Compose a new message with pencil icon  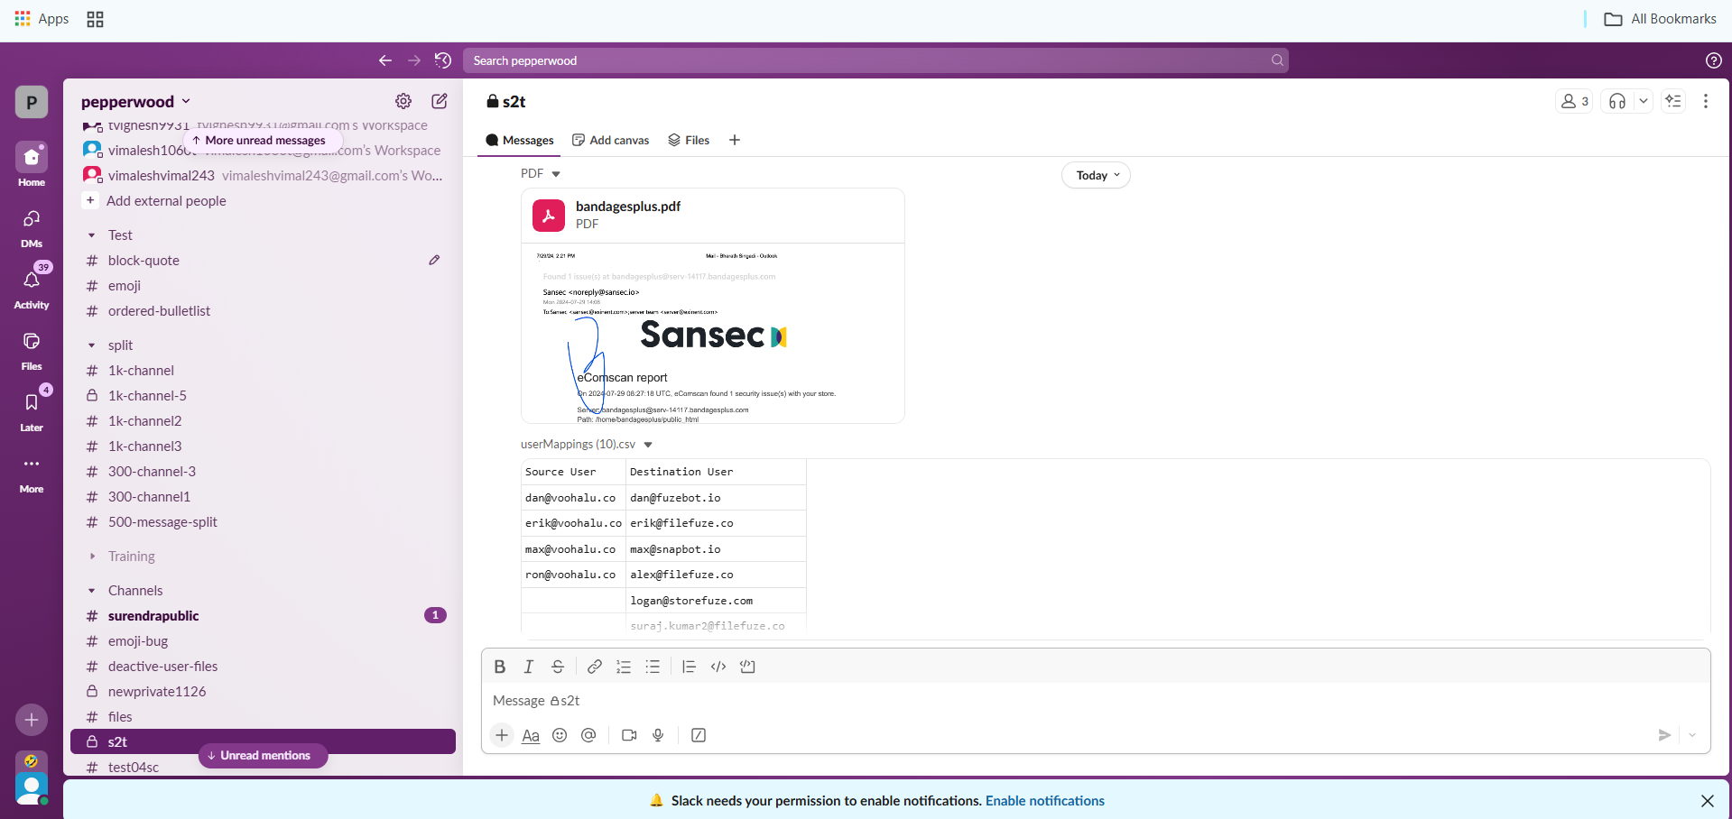pyautogui.click(x=440, y=101)
